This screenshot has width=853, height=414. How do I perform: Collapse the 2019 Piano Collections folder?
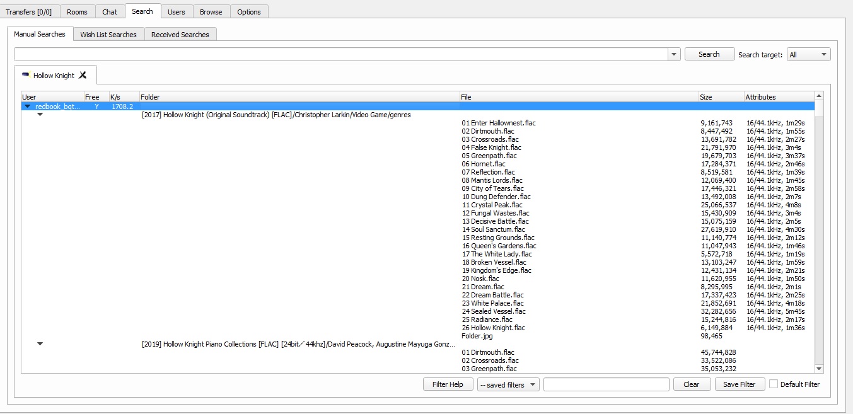(x=40, y=344)
